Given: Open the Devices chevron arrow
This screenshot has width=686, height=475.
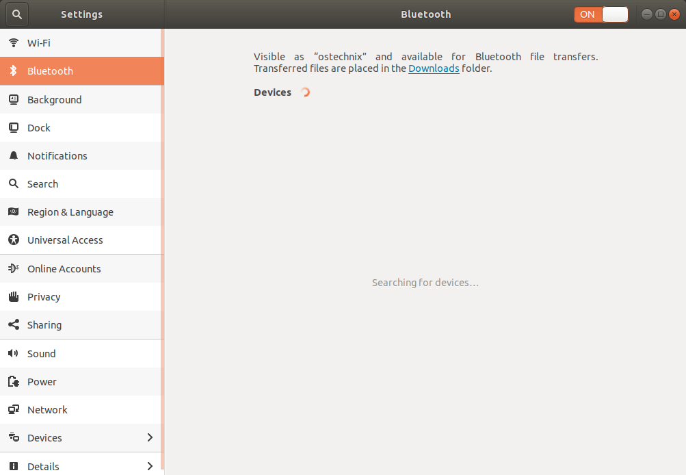Looking at the screenshot, I should click(x=149, y=437).
